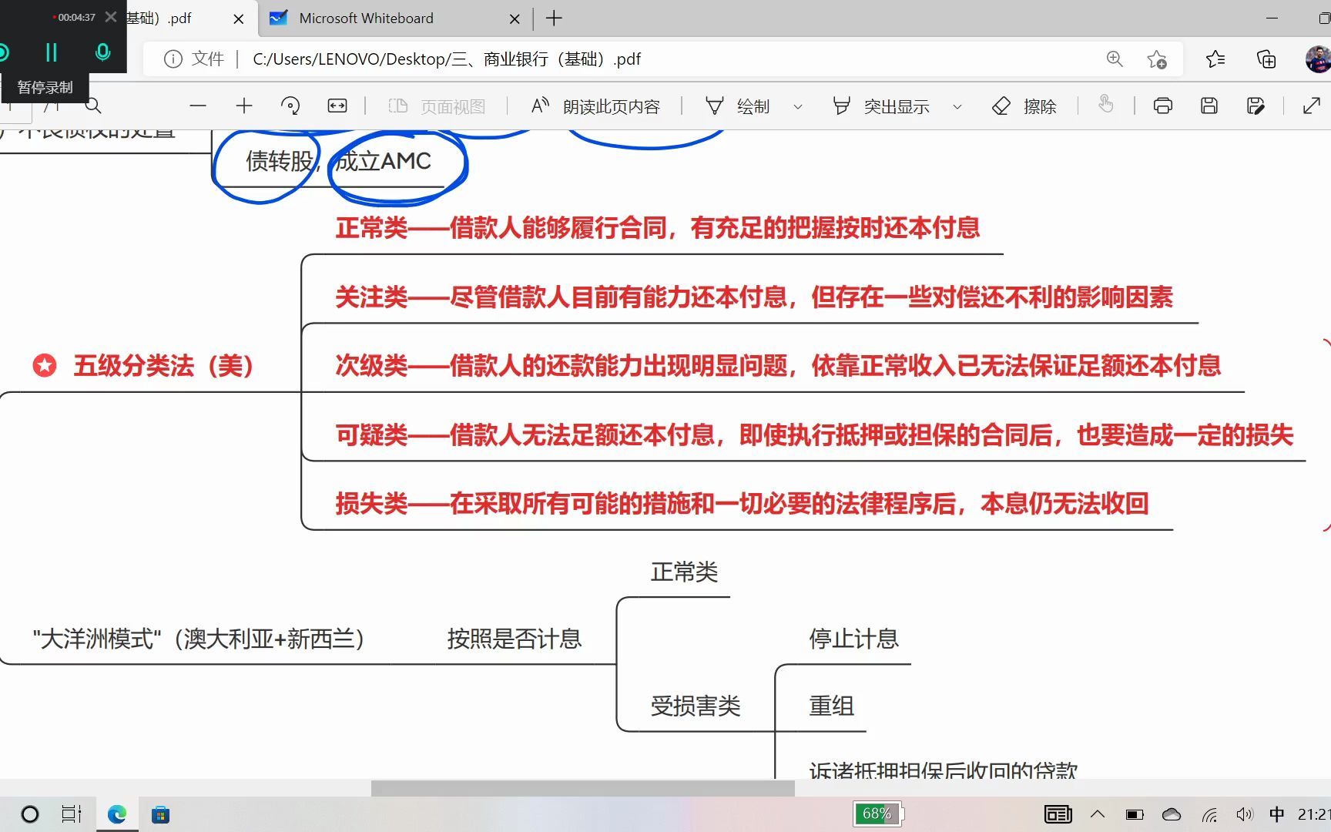
Task: Click the file path in the address bar
Action: 447,59
